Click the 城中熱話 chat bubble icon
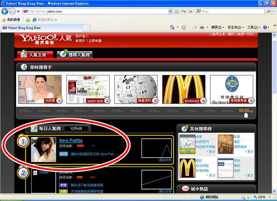Screen dimensions: 277x201 (x=185, y=189)
